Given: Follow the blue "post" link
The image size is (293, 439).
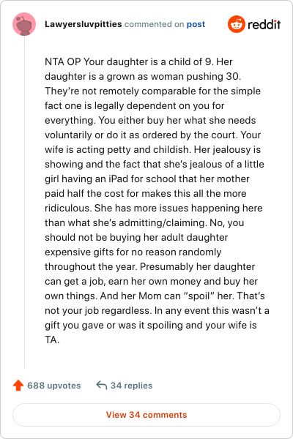Looking at the screenshot, I should click(x=196, y=24).
